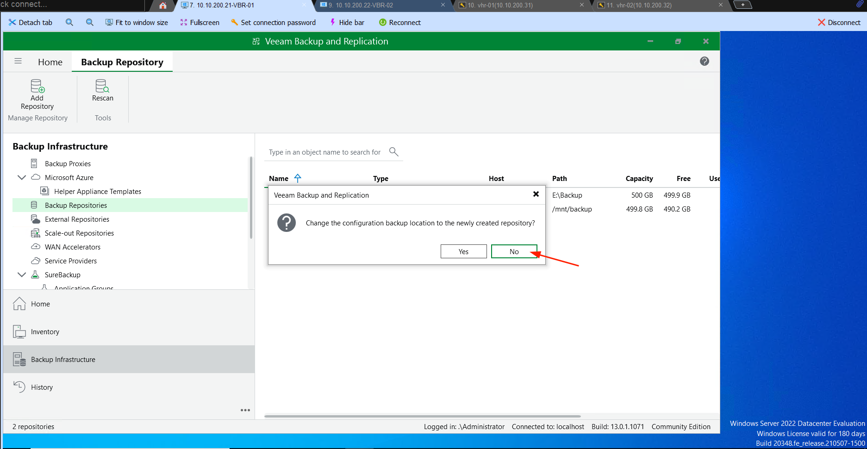The width and height of the screenshot is (867, 449).
Task: Select Backup Repositories in the tree
Action: click(x=130, y=205)
